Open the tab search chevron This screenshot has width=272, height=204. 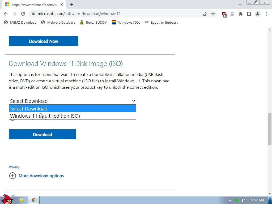pos(240,5)
